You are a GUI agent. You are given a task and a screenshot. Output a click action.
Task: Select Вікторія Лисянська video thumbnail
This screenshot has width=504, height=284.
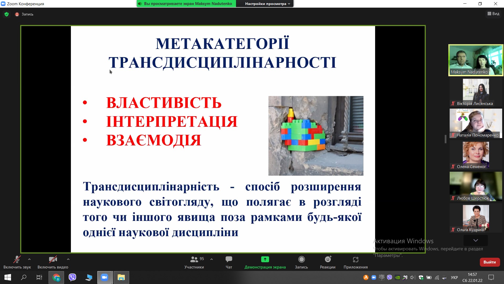pyautogui.click(x=476, y=92)
